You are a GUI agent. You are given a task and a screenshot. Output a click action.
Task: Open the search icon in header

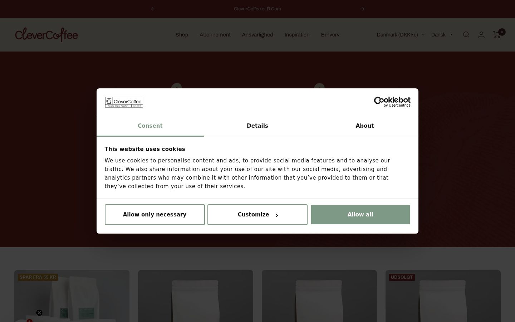click(x=466, y=35)
